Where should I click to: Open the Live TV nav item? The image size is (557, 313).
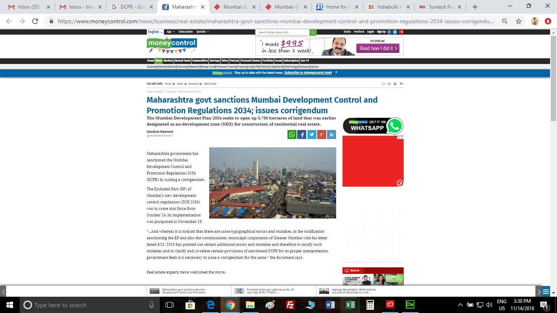pyautogui.click(x=305, y=61)
